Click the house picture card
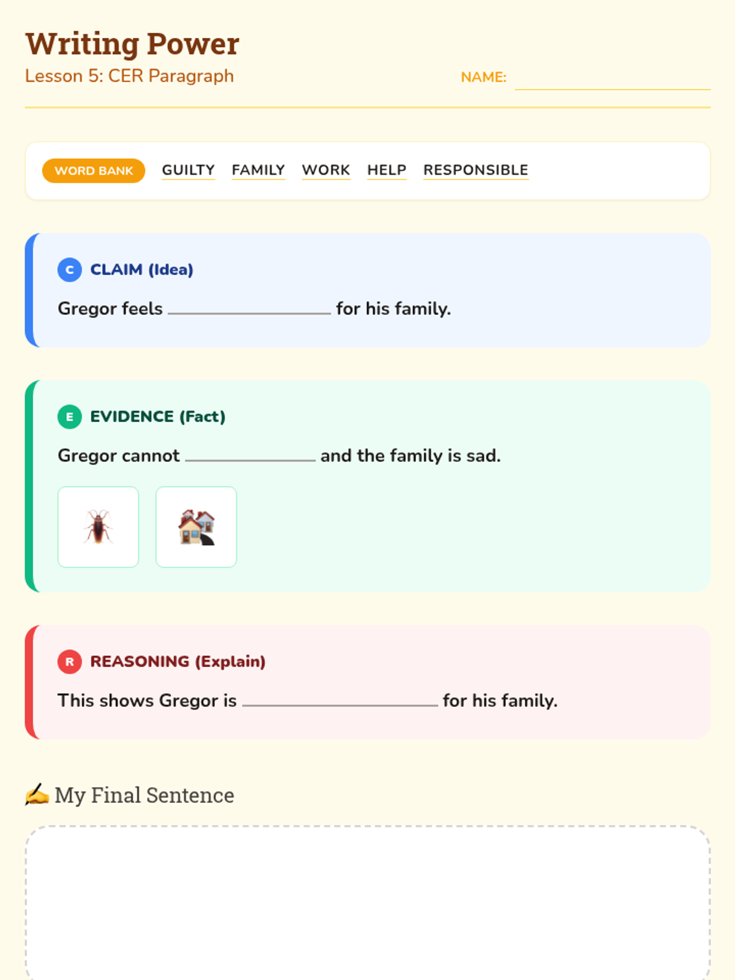This screenshot has width=735, height=980. pyautogui.click(x=196, y=527)
